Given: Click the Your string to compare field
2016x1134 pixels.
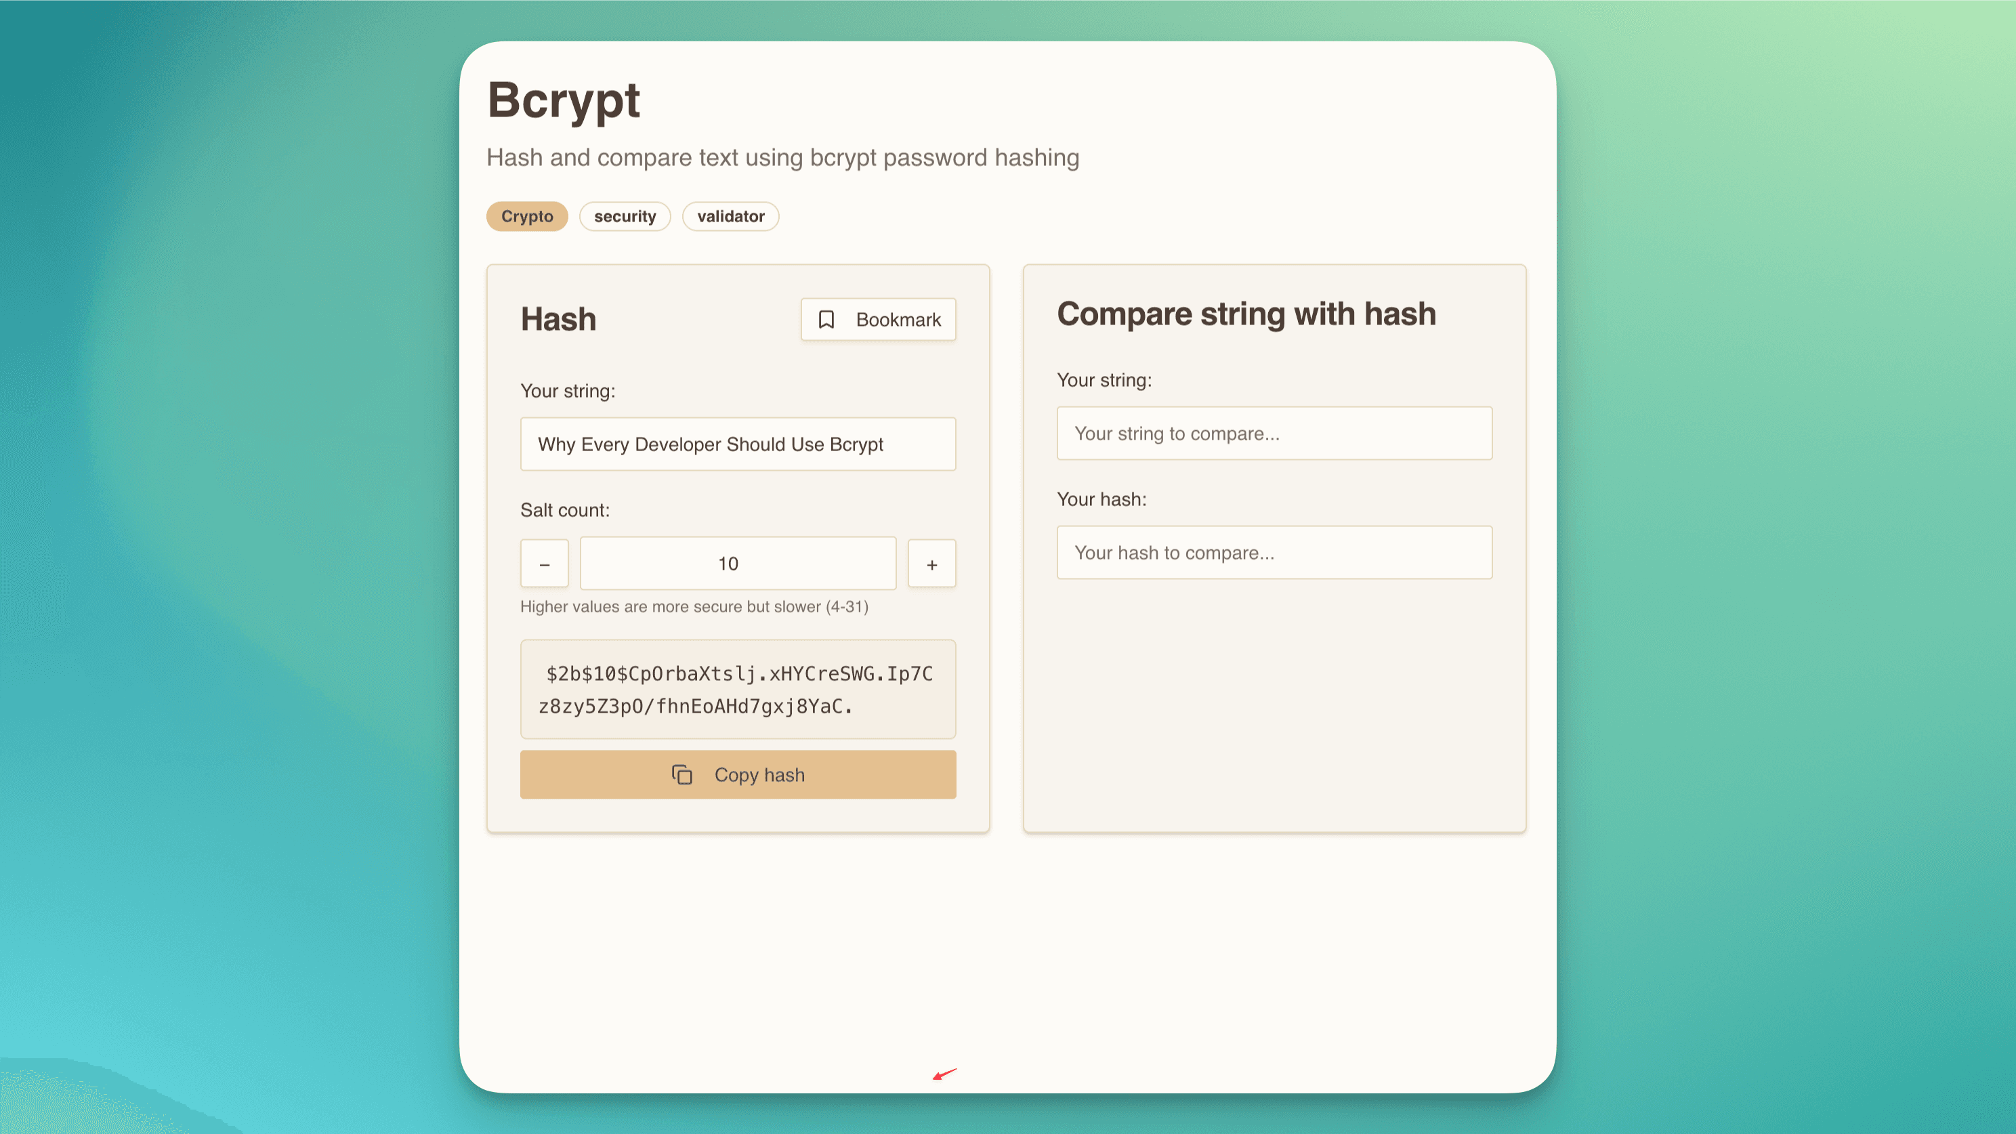Looking at the screenshot, I should pyautogui.click(x=1274, y=433).
